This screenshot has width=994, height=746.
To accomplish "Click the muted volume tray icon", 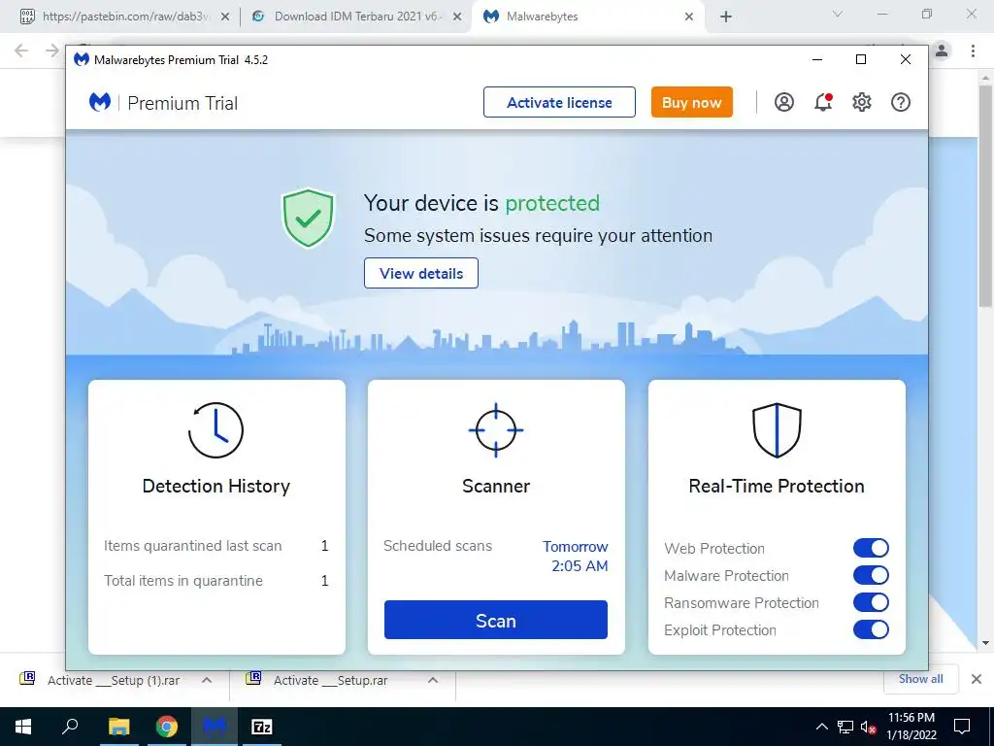I will [869, 727].
